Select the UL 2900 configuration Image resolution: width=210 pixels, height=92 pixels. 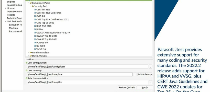tap(40, 46)
